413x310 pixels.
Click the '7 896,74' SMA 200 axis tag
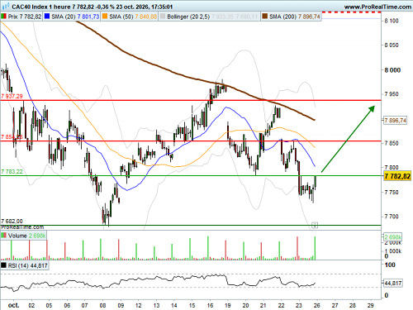coord(395,121)
